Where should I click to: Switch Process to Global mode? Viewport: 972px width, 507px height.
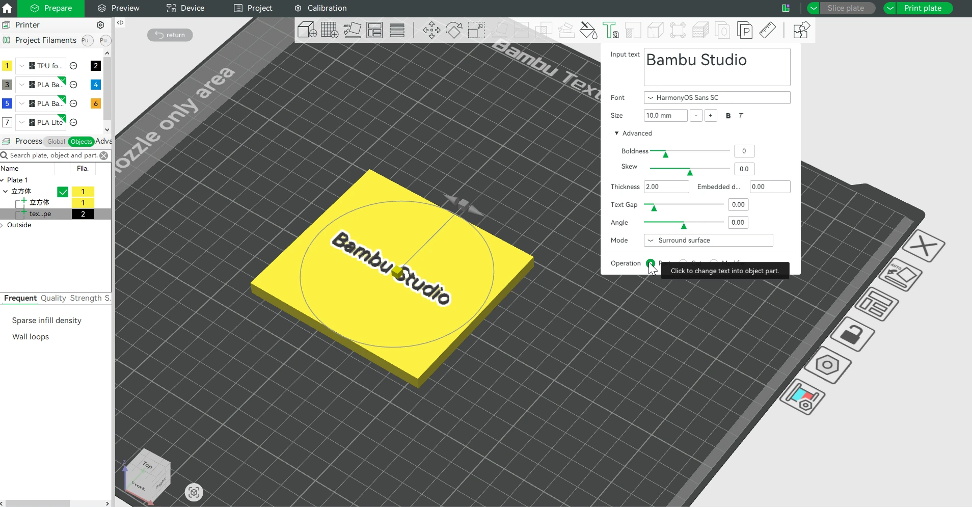pos(56,142)
